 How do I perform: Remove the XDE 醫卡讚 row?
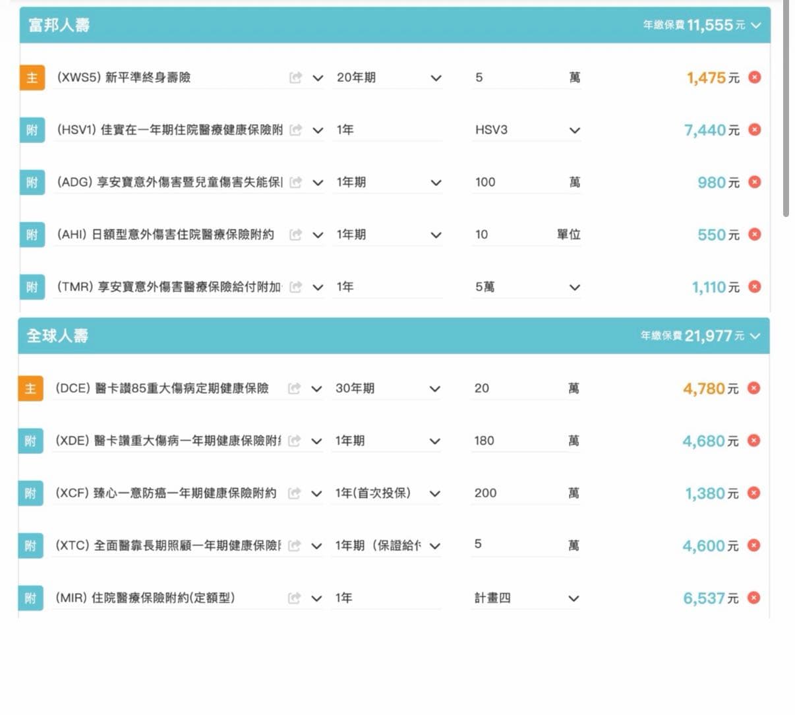(753, 440)
